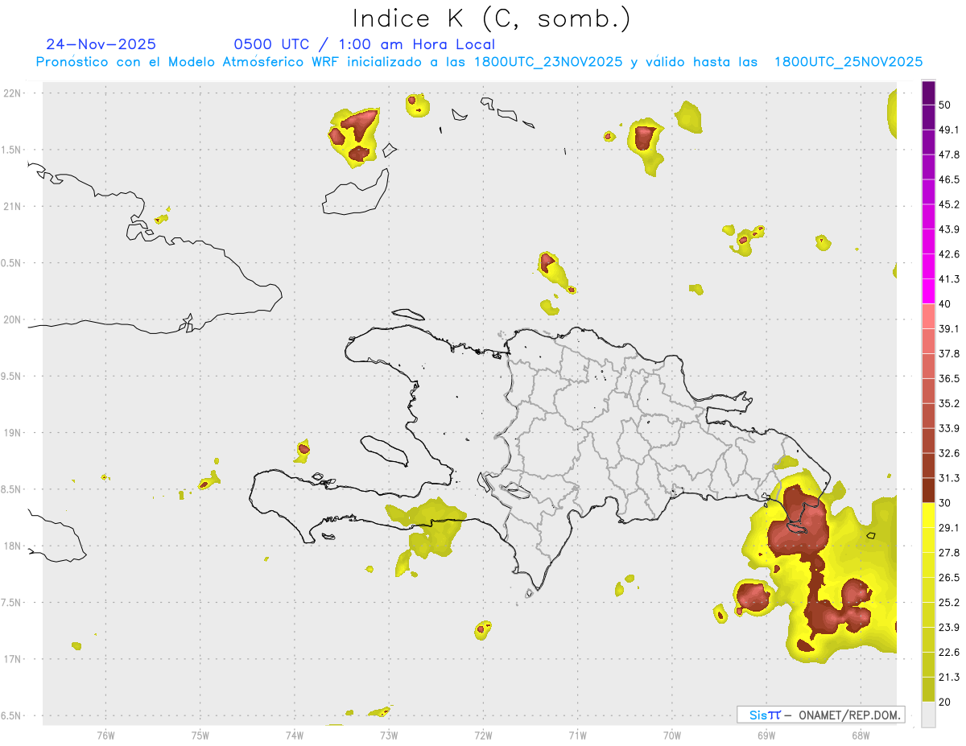Click the '75W' longitude label
Viewport: 966px width, 746px height.
pyautogui.click(x=200, y=734)
